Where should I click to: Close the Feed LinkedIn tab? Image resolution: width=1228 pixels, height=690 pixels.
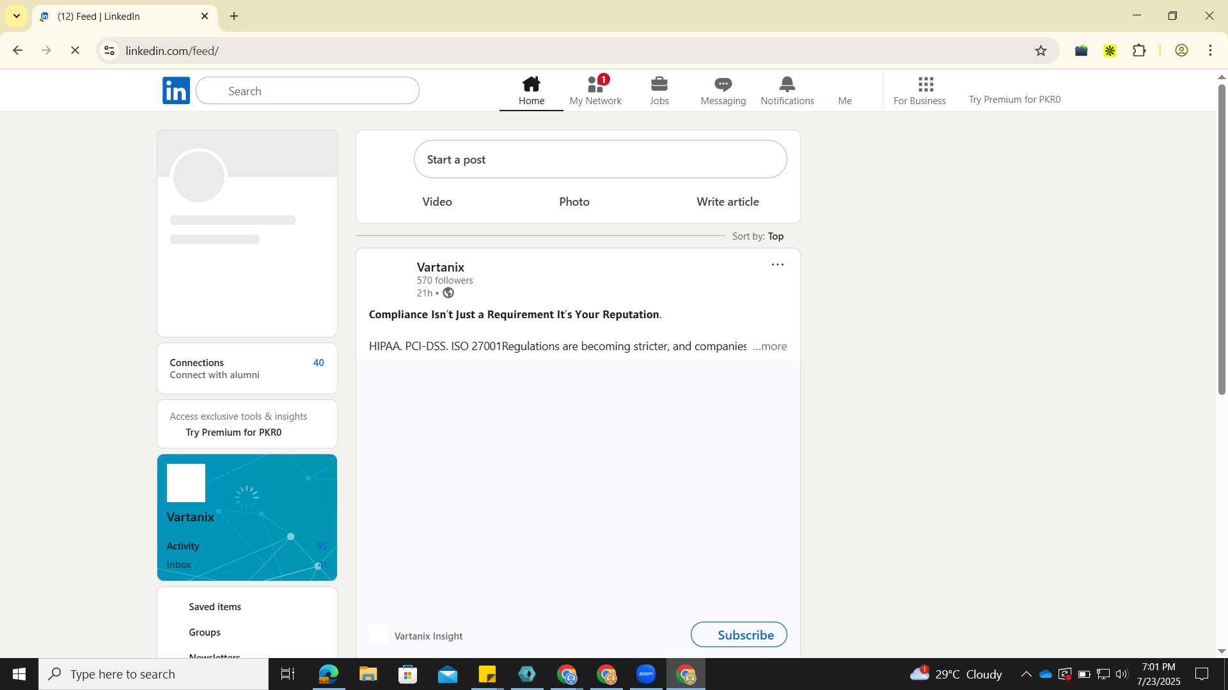tap(205, 16)
